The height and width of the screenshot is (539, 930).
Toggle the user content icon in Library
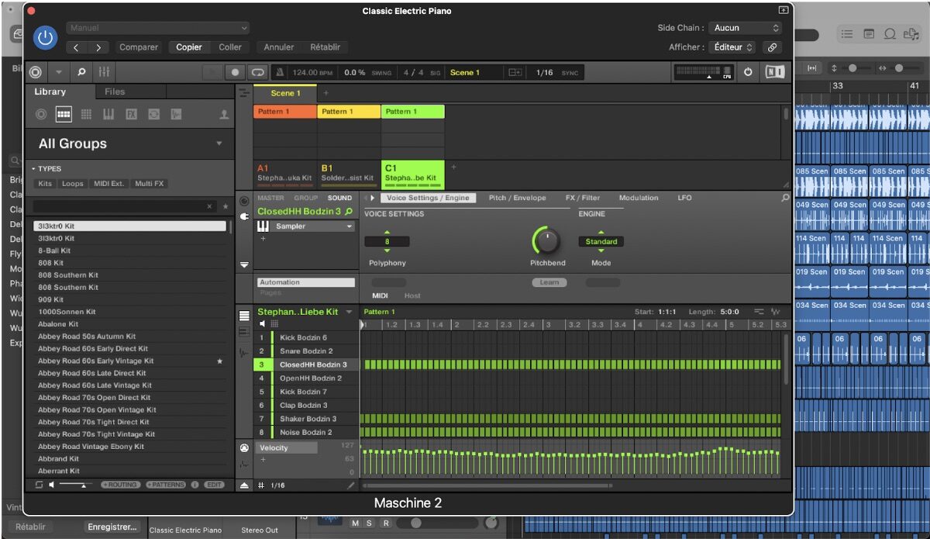[x=224, y=114]
